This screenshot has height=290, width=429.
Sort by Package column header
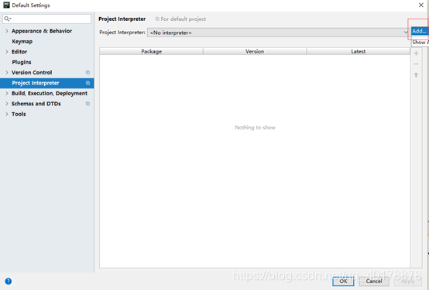point(151,51)
